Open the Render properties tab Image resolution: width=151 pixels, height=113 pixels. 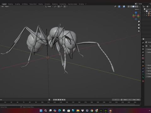(x=143, y=46)
